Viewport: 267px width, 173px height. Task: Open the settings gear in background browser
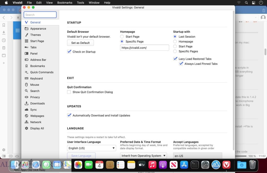click(x=4, y=150)
